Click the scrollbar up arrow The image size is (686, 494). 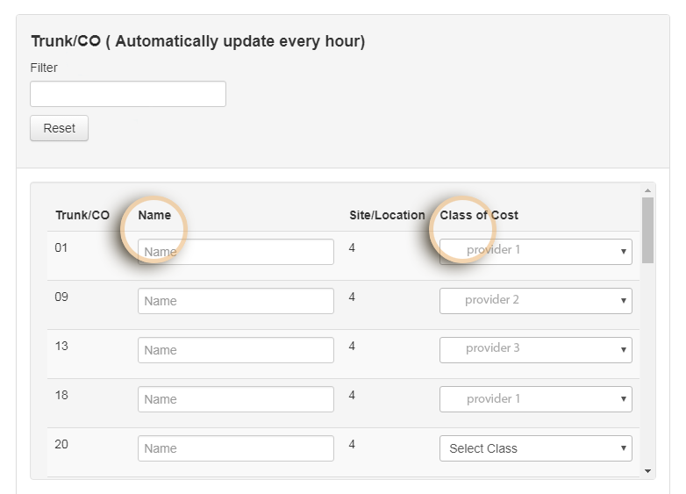(648, 190)
